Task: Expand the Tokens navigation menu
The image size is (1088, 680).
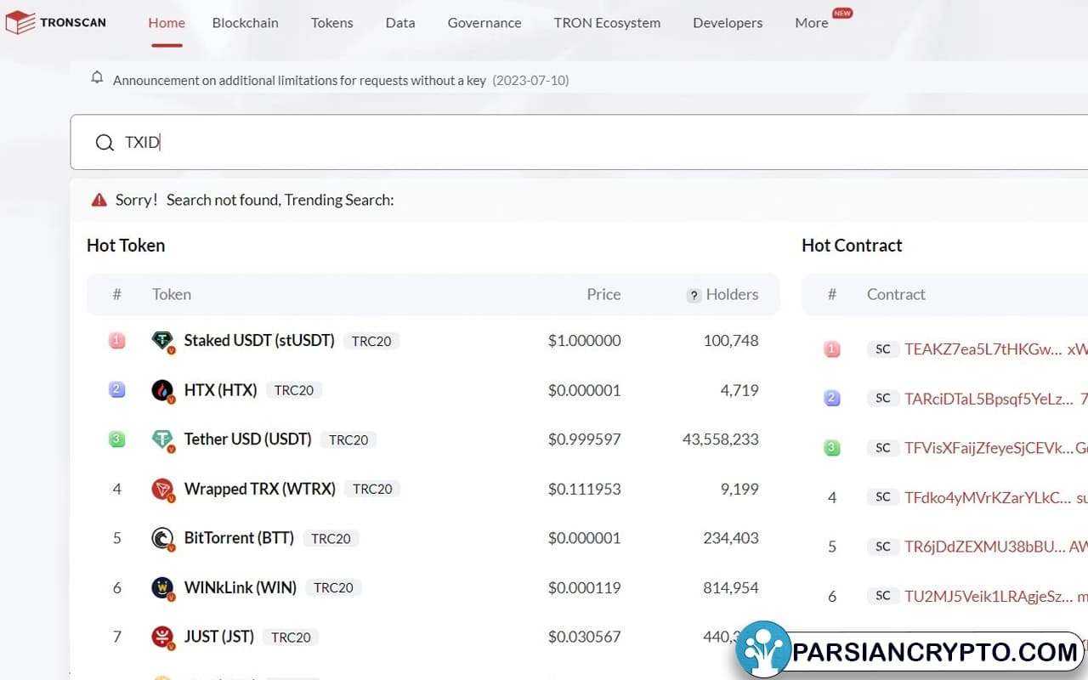Action: pos(331,23)
